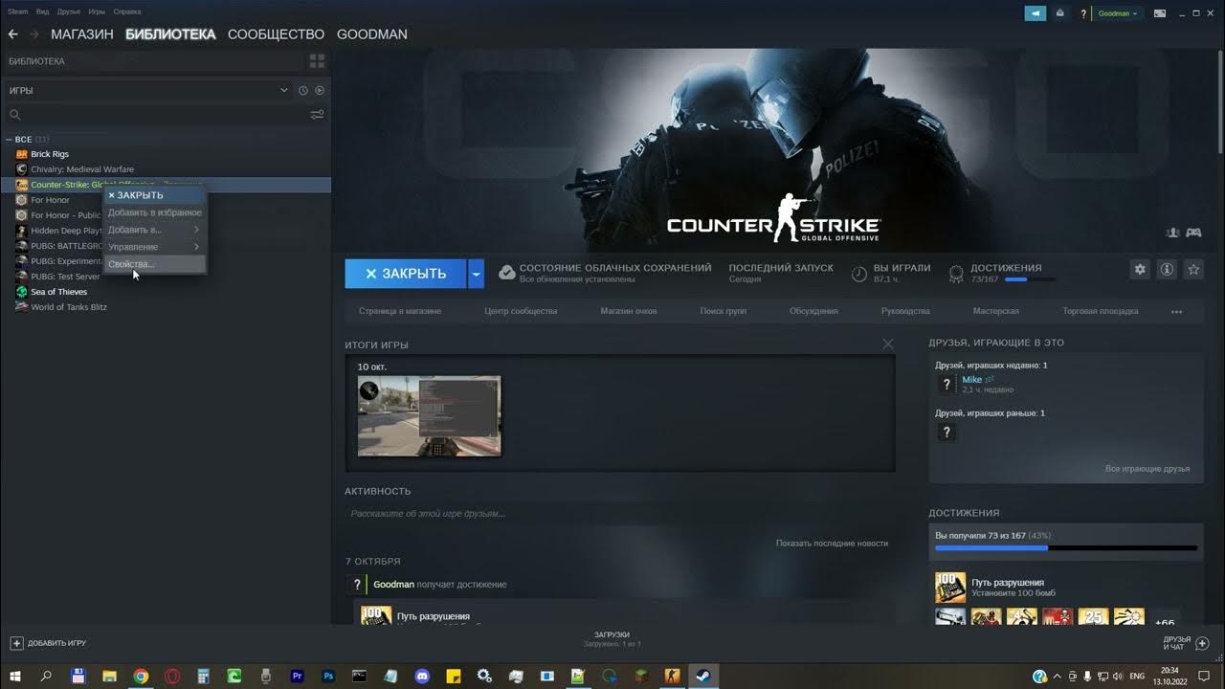Switch to Big Picture mode icon
The image size is (1225, 689).
[1160, 13]
